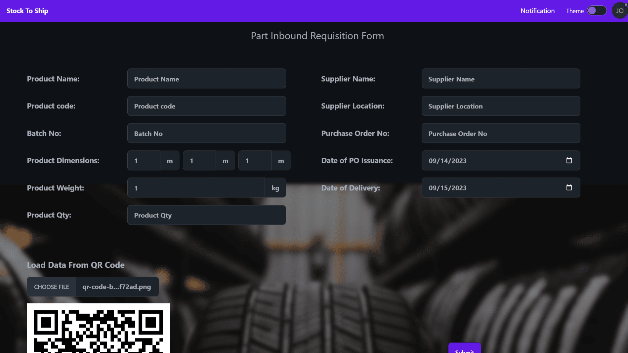Click the kg unit label
Screen dimensions: 628x353
pos(275,188)
